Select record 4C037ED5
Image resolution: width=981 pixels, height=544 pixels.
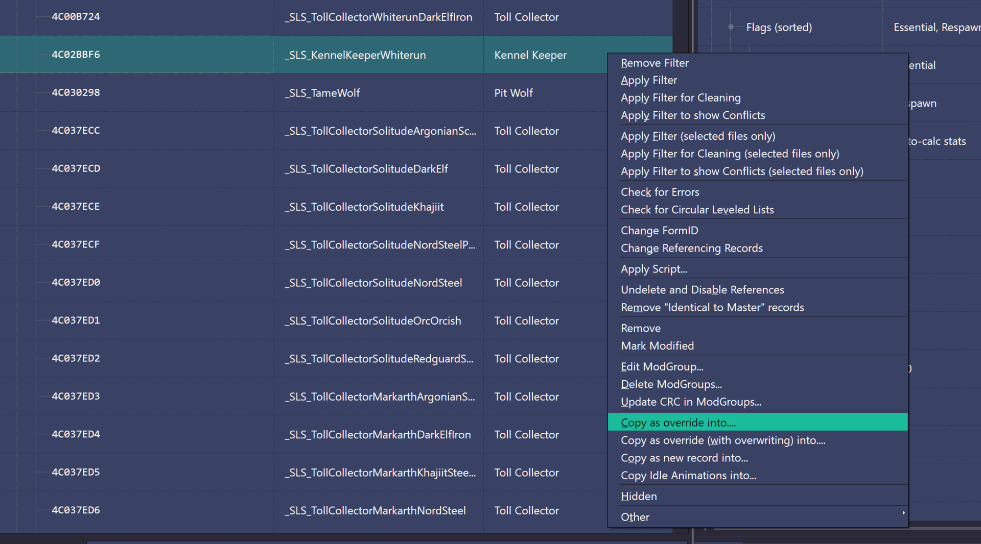(x=76, y=472)
